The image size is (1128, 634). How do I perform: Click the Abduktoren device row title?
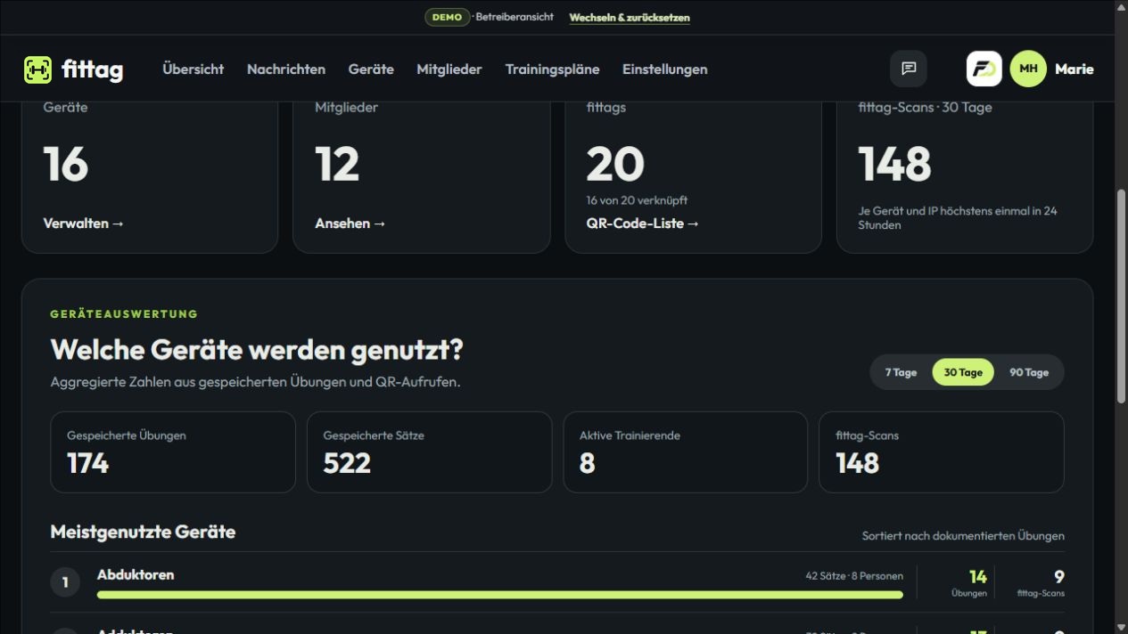(x=136, y=575)
